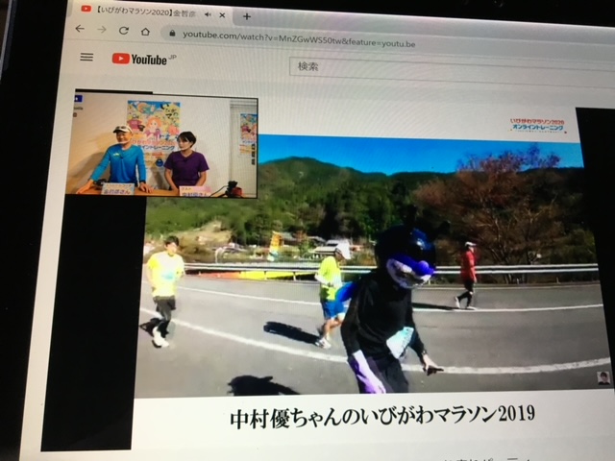Click the small avatar at video corner
Viewport: 615px width, 461px height.
point(603,378)
